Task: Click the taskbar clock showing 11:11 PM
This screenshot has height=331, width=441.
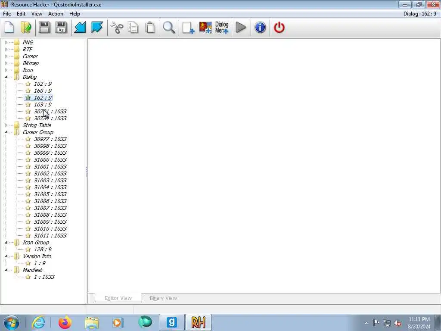Action: pyautogui.click(x=419, y=323)
